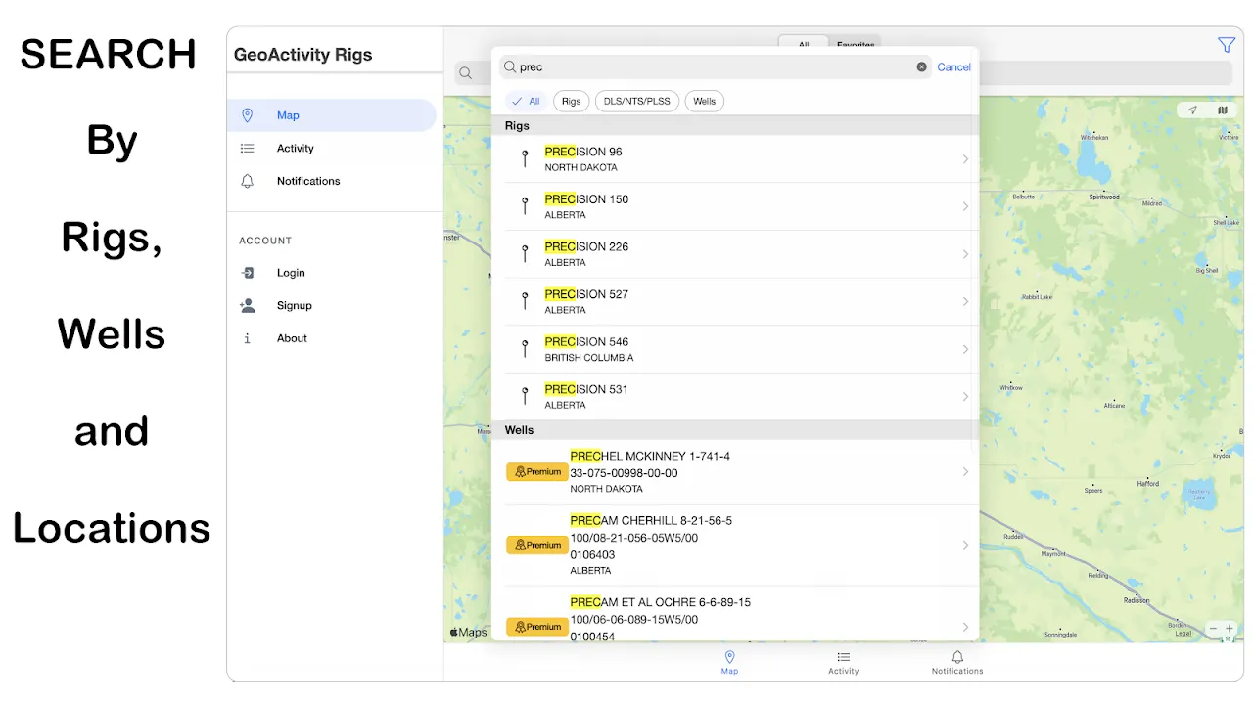Click the rig pin icon for PRECISION 527
This screenshot has height=704, width=1253.
point(525,301)
